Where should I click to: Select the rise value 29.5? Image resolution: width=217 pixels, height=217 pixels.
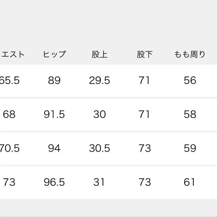[x=99, y=81]
